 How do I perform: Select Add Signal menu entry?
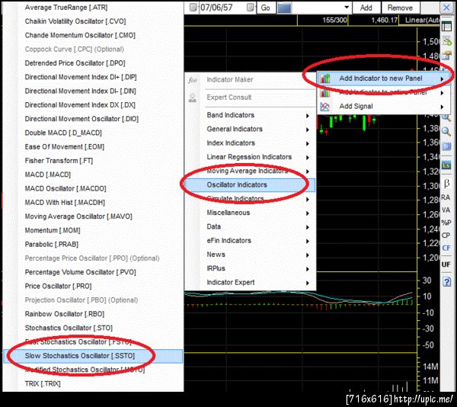(382, 107)
